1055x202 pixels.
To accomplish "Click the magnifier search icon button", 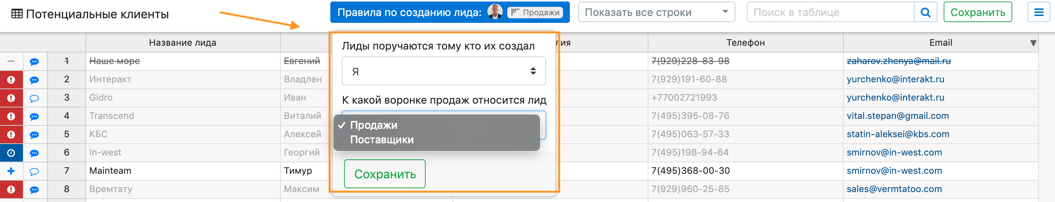I will pos(925,12).
